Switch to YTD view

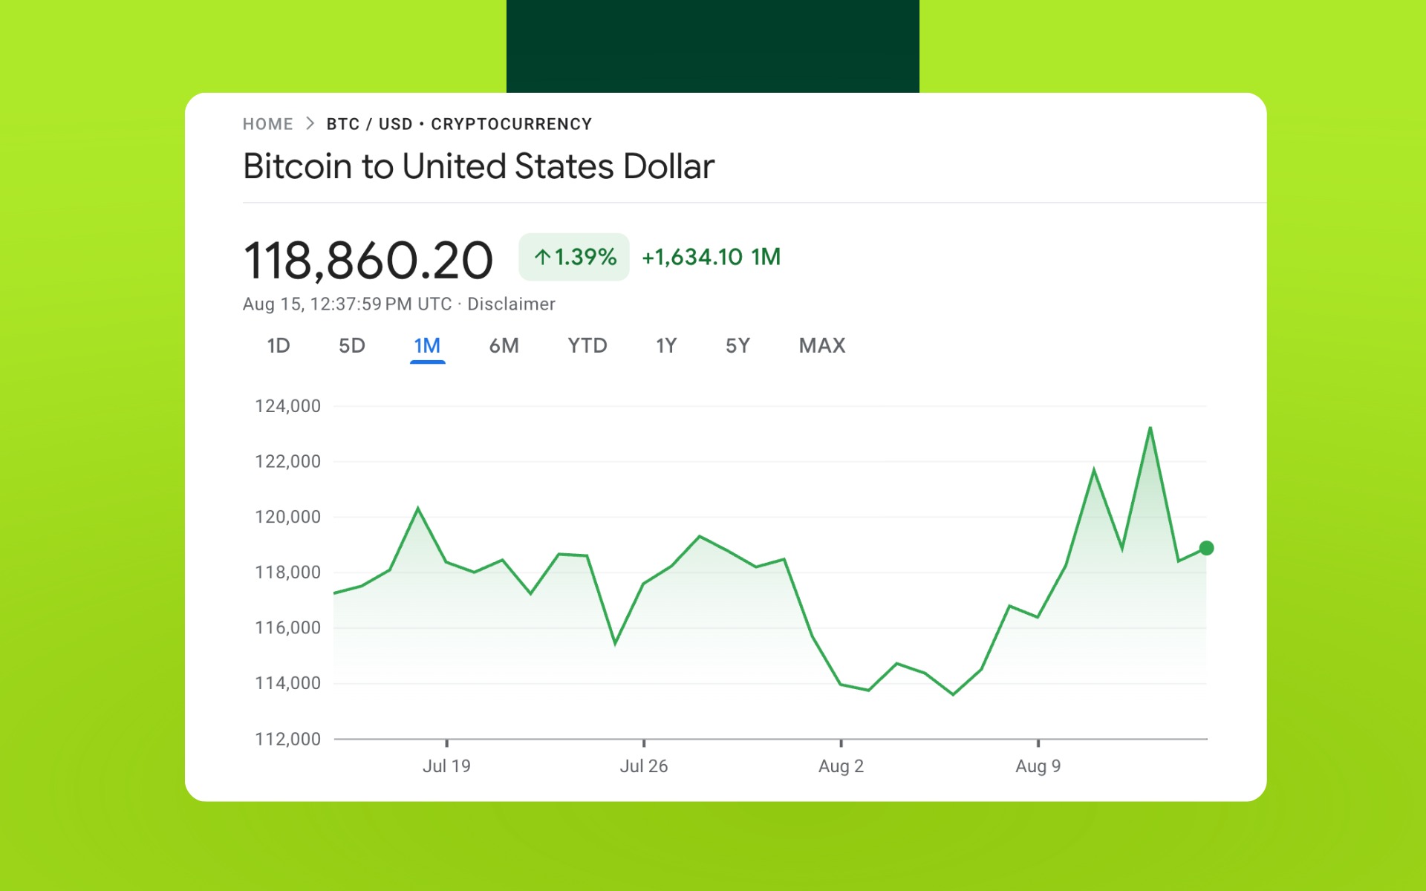pos(587,346)
